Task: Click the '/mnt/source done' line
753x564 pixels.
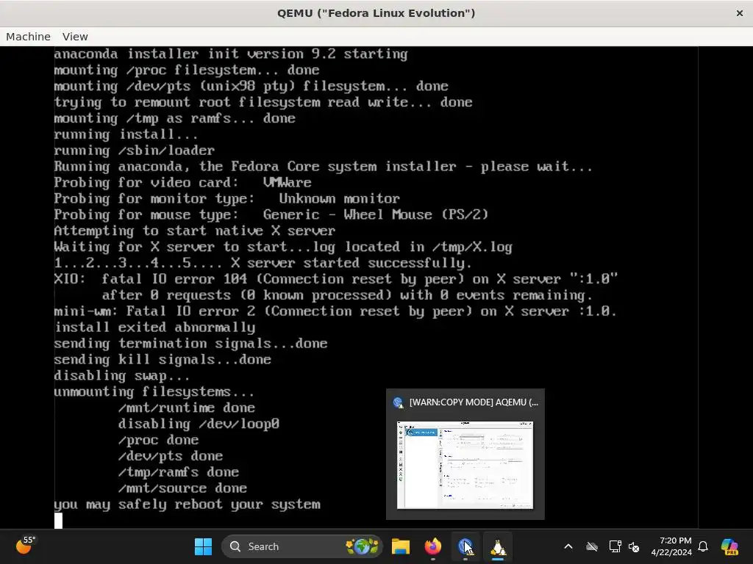Action: (x=182, y=488)
